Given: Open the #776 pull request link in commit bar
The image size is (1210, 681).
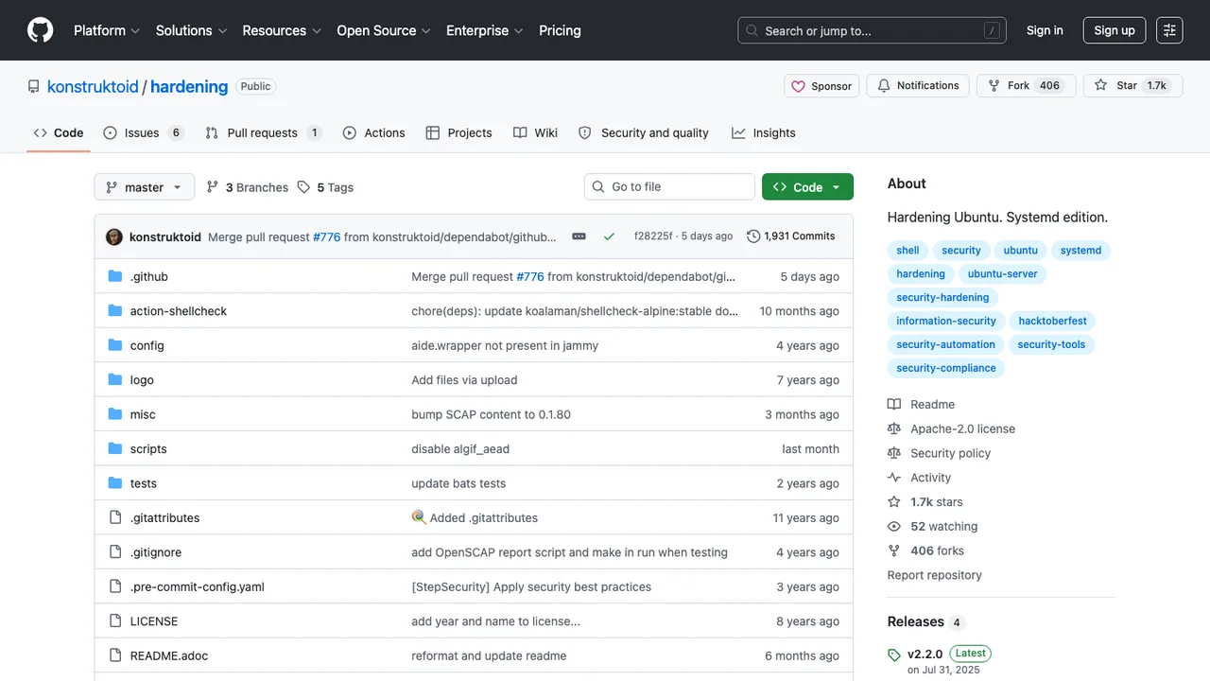Looking at the screenshot, I should click(x=326, y=236).
